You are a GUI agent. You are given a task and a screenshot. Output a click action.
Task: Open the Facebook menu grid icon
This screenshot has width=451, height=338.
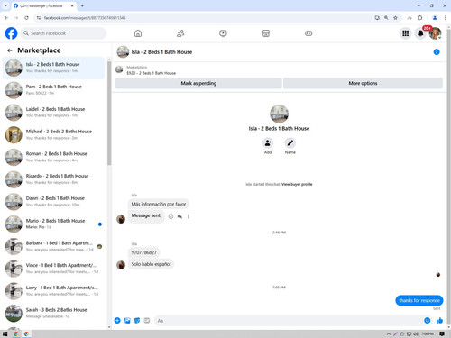point(406,33)
